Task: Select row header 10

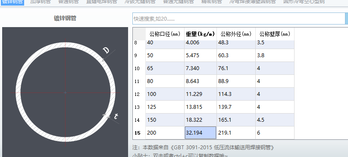Action: [139, 68]
